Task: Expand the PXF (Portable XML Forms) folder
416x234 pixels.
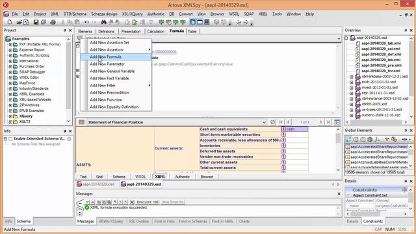Action: point(10,44)
